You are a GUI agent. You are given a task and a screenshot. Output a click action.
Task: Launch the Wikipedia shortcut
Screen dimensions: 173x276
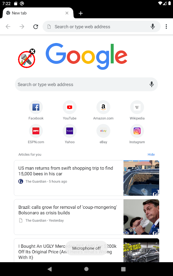137,107
